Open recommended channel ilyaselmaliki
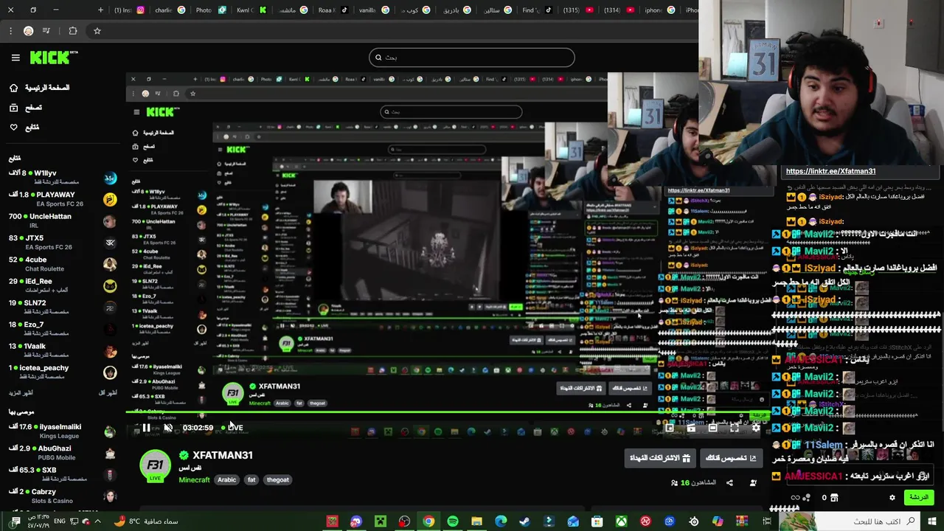 [63, 431]
